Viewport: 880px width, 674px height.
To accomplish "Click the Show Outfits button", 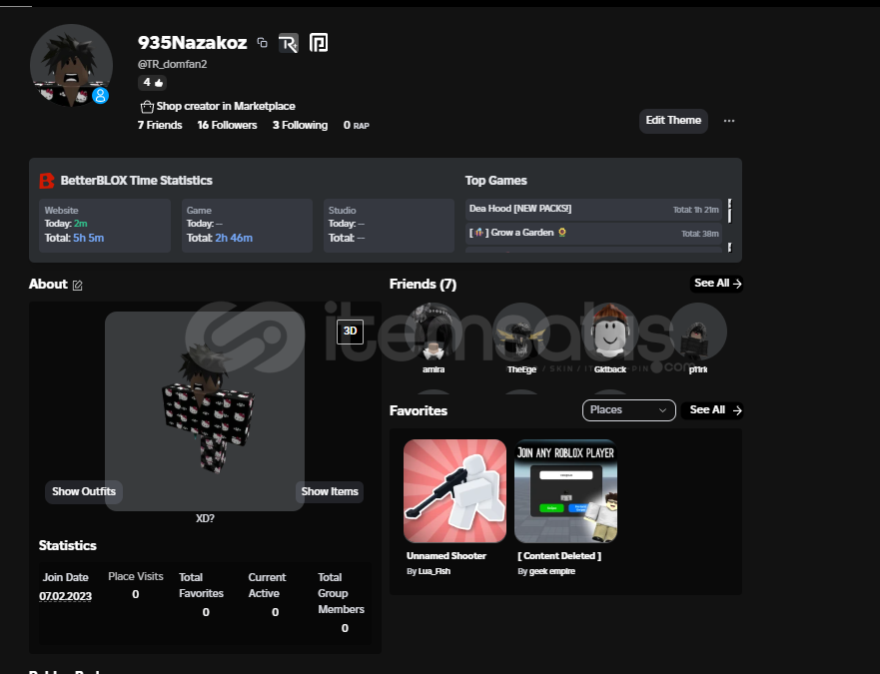I will 84,491.
